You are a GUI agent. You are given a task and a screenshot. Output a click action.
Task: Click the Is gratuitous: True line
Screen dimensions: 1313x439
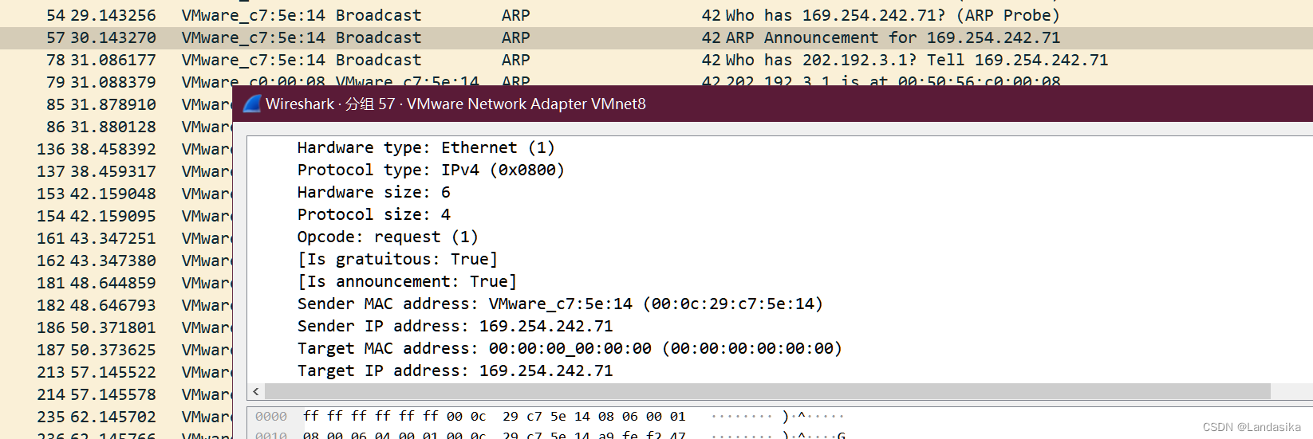[x=397, y=259]
